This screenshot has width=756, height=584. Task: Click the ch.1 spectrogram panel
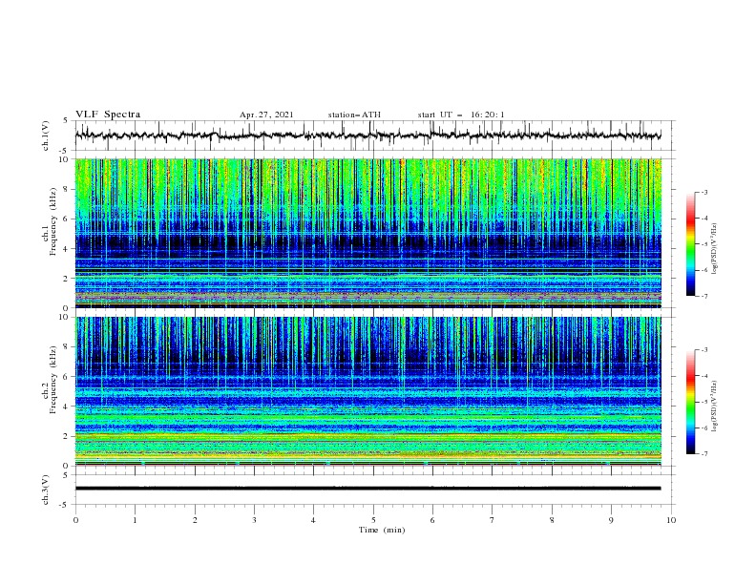tap(368, 233)
